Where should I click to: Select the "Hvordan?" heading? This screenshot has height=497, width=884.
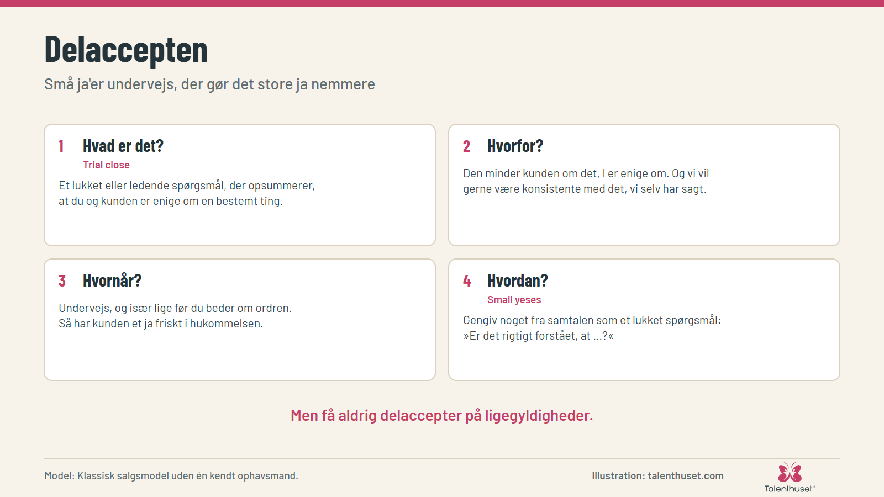click(x=518, y=281)
